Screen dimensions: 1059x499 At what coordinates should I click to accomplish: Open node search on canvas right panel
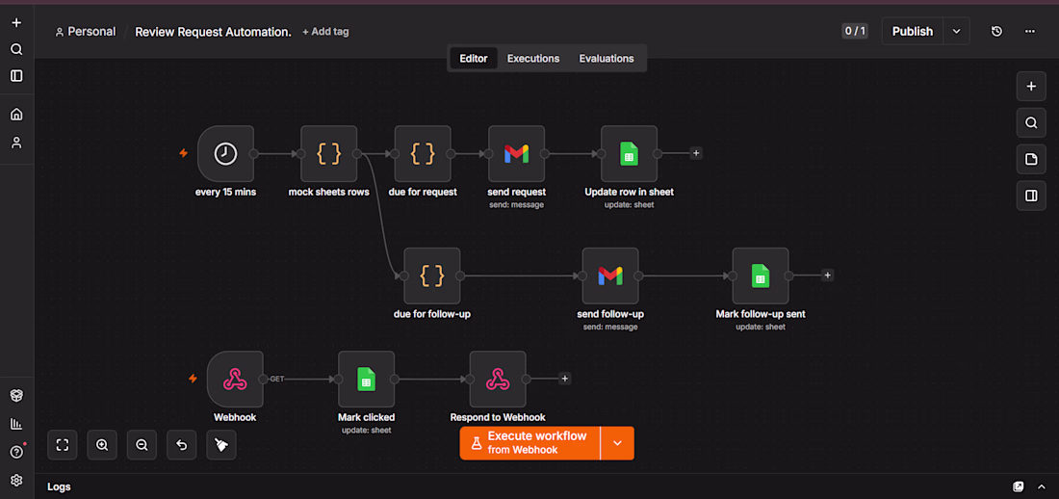pos(1031,123)
